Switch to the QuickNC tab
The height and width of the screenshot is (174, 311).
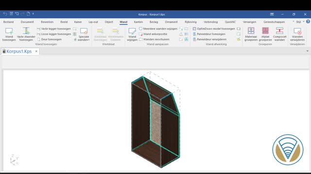(x=230, y=22)
